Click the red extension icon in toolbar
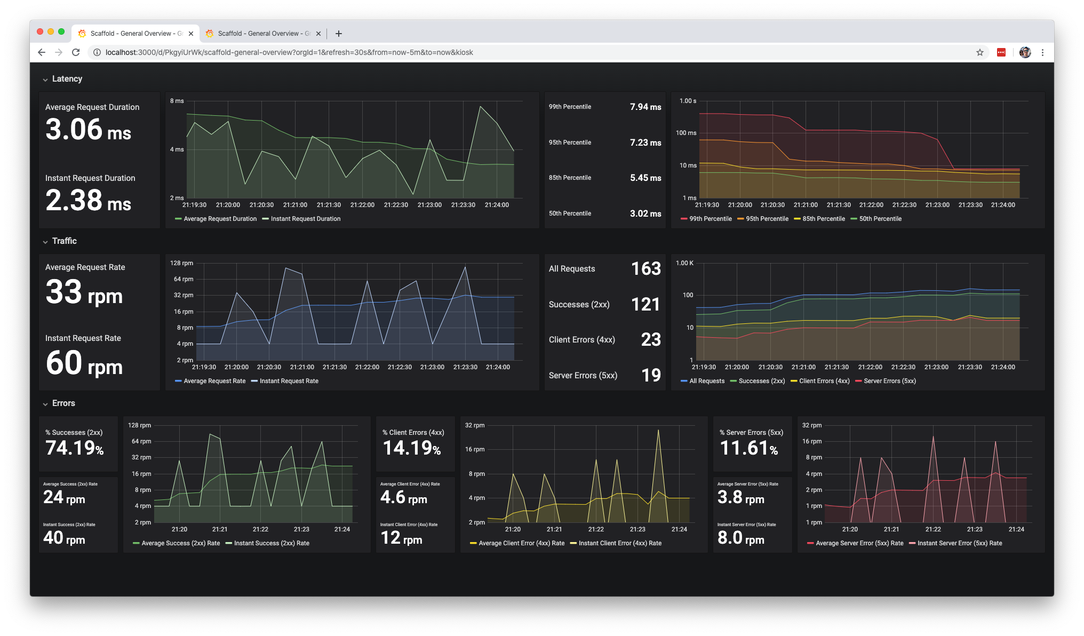1084x636 pixels. [1001, 52]
